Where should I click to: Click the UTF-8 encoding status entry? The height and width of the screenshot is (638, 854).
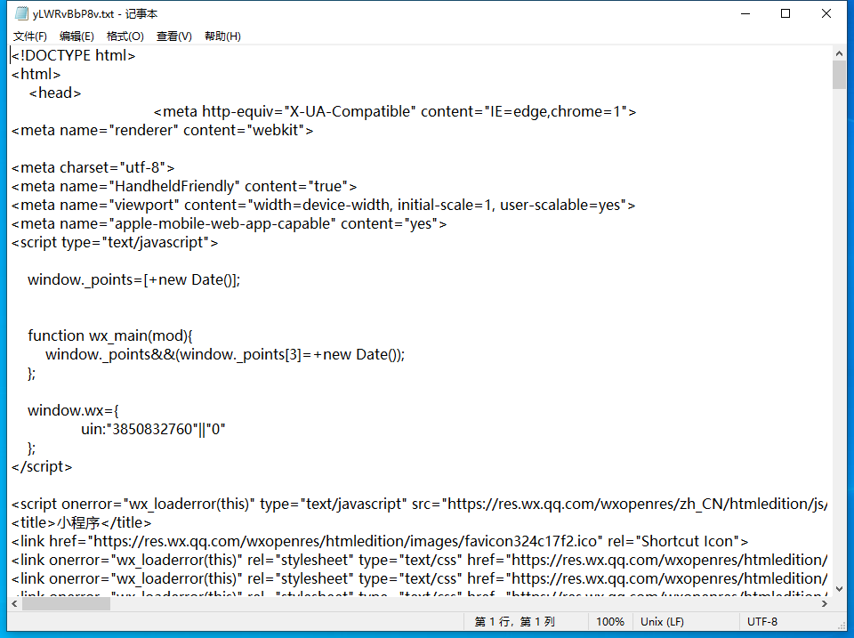(x=762, y=622)
